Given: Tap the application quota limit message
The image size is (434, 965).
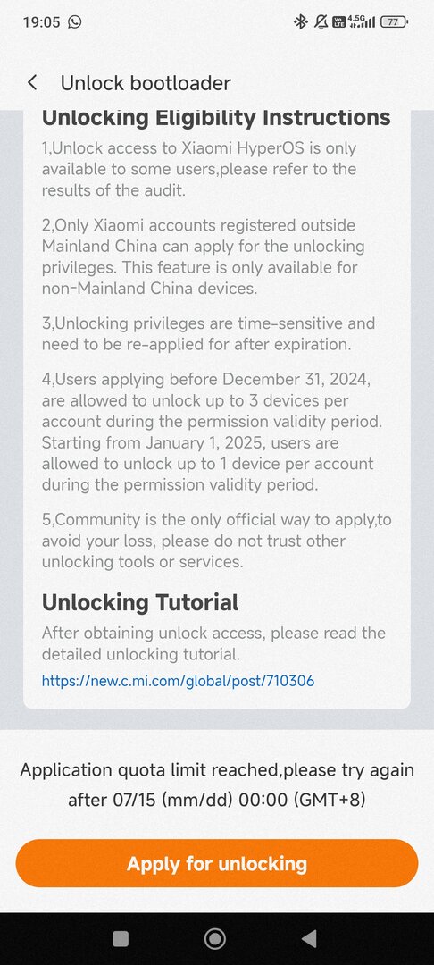Looking at the screenshot, I should [216, 785].
